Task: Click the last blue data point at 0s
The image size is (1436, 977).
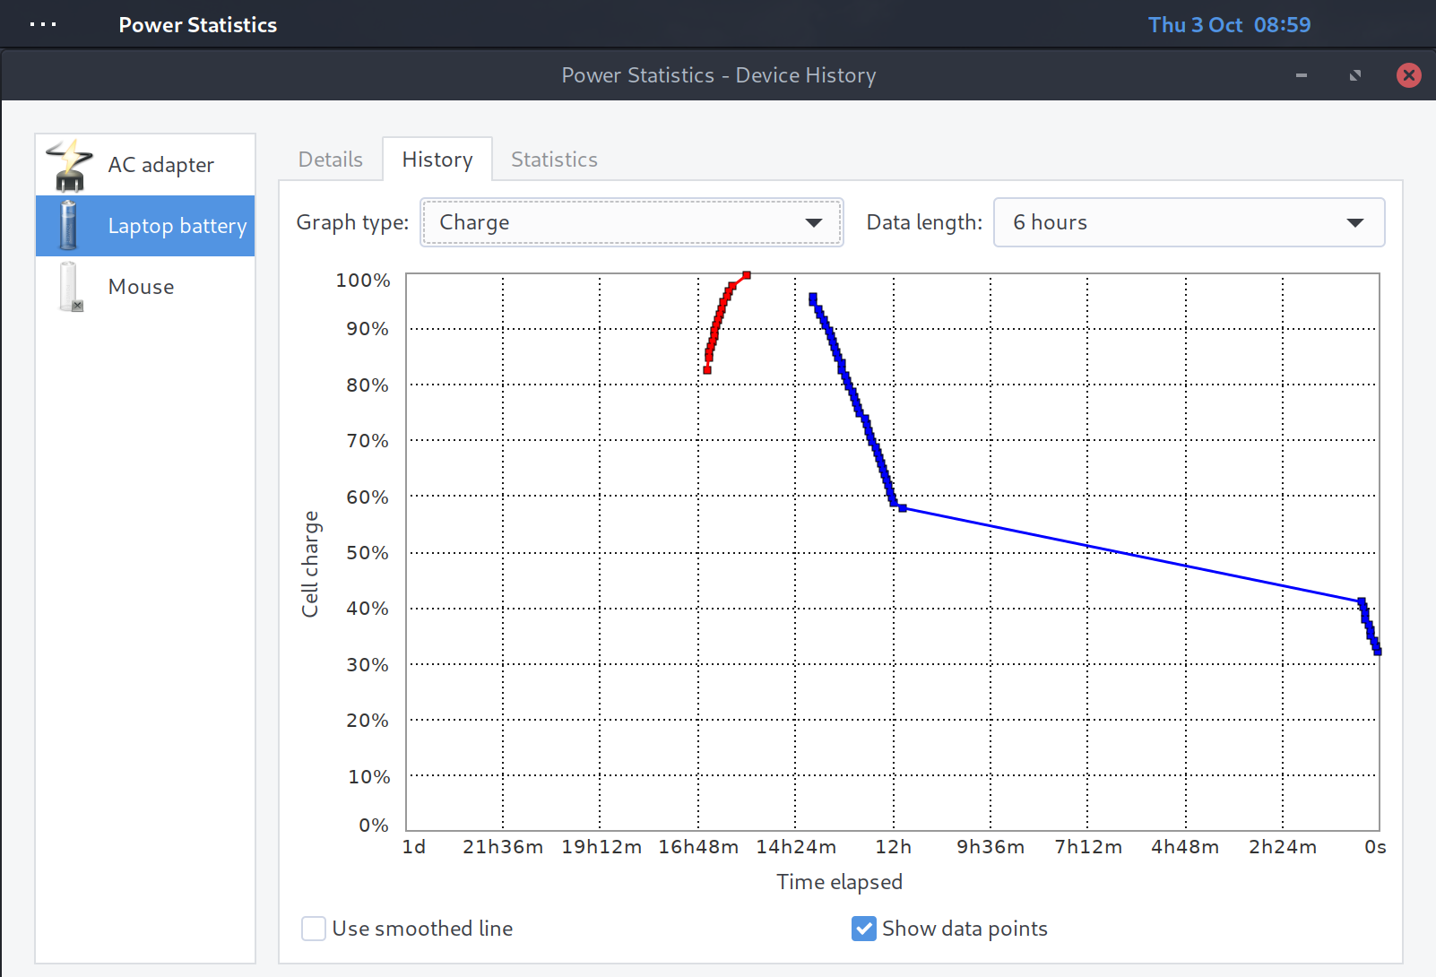Action: pos(1378,652)
